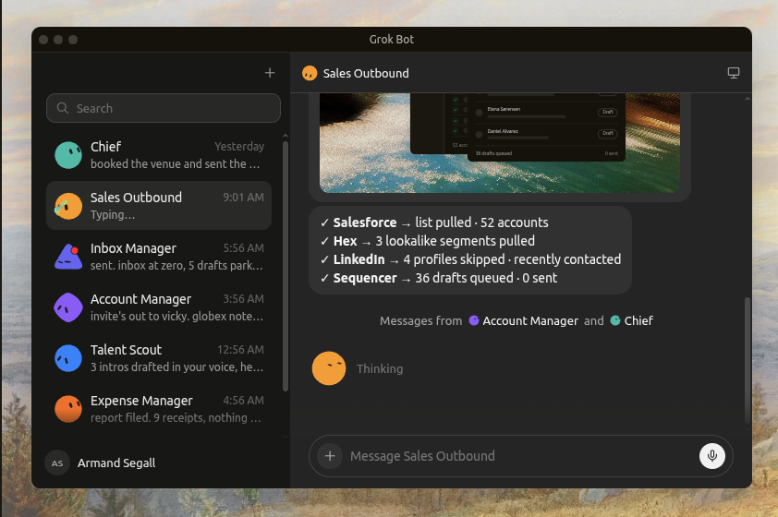The image size is (778, 517).
Task: Focus the Search field
Action: (x=164, y=108)
